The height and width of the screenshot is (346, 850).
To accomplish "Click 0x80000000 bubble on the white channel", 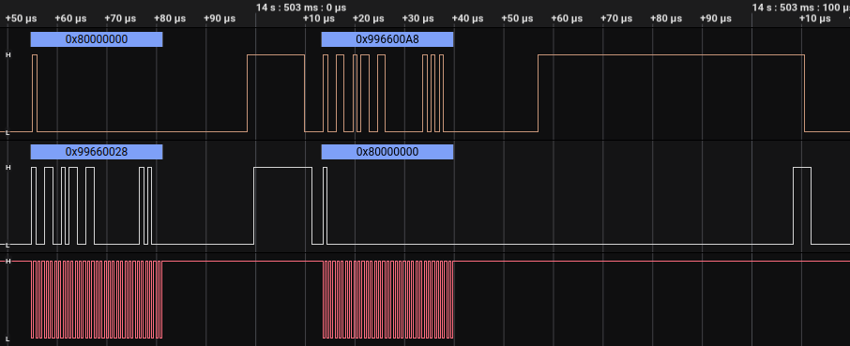I will pyautogui.click(x=387, y=152).
